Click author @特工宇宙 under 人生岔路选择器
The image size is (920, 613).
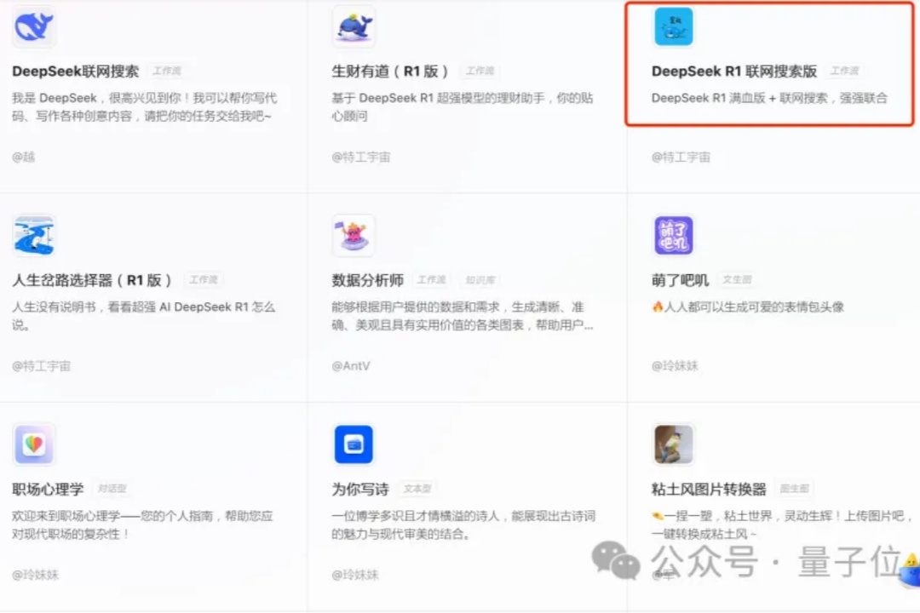click(x=41, y=365)
